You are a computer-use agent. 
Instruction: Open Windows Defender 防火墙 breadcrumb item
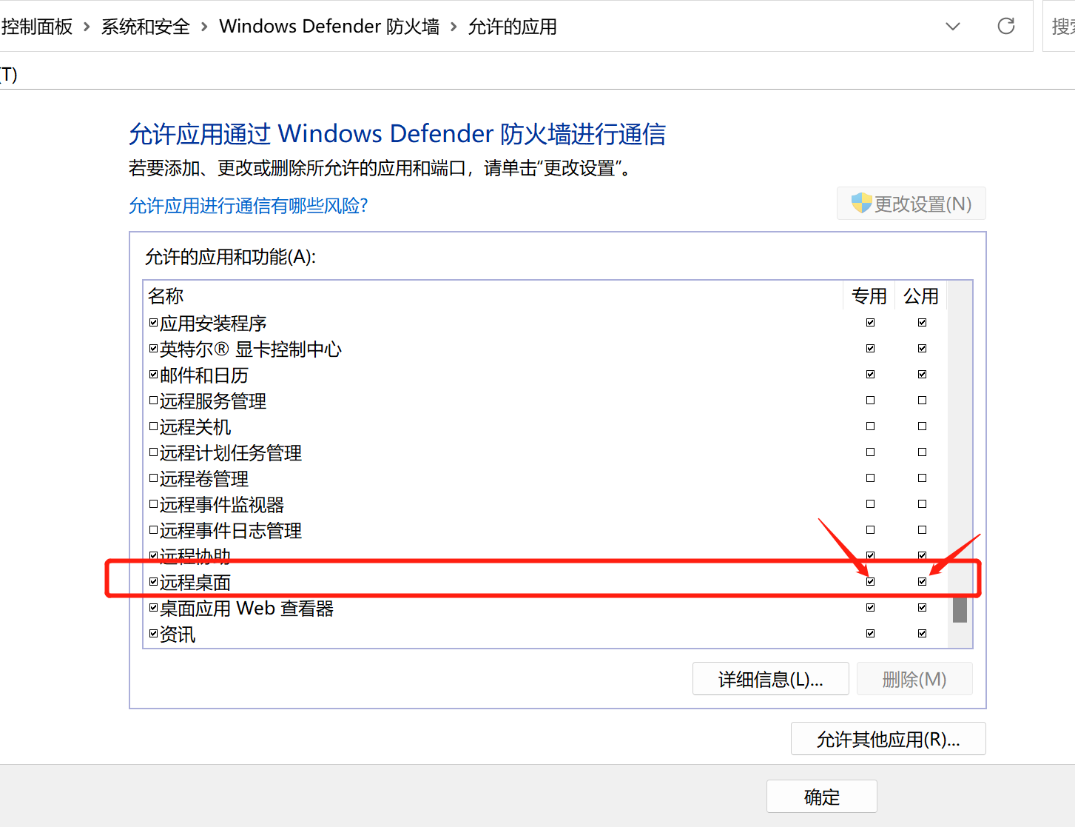click(x=329, y=27)
